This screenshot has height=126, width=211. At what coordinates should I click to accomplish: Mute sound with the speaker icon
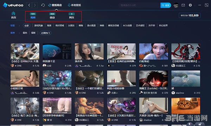190,124
